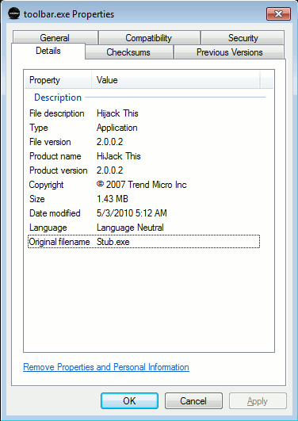This screenshot has height=421, width=298.
Task: Click the value 'Stub.exe'
Action: click(113, 242)
